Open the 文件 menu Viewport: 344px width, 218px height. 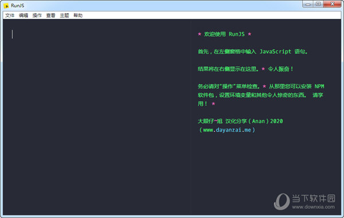pos(10,15)
